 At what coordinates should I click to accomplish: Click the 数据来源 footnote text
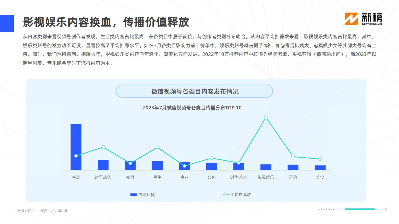[x=43, y=211]
